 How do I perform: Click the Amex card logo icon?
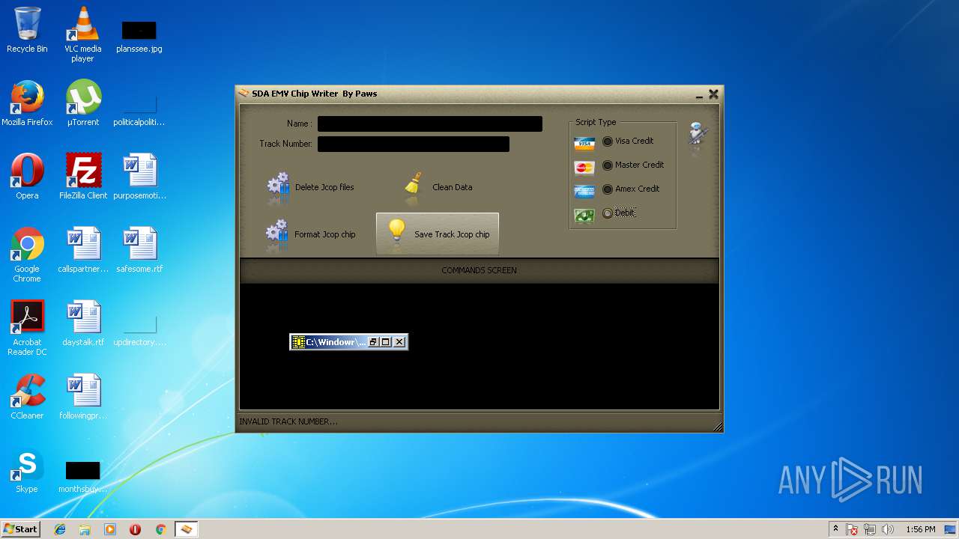(x=584, y=191)
